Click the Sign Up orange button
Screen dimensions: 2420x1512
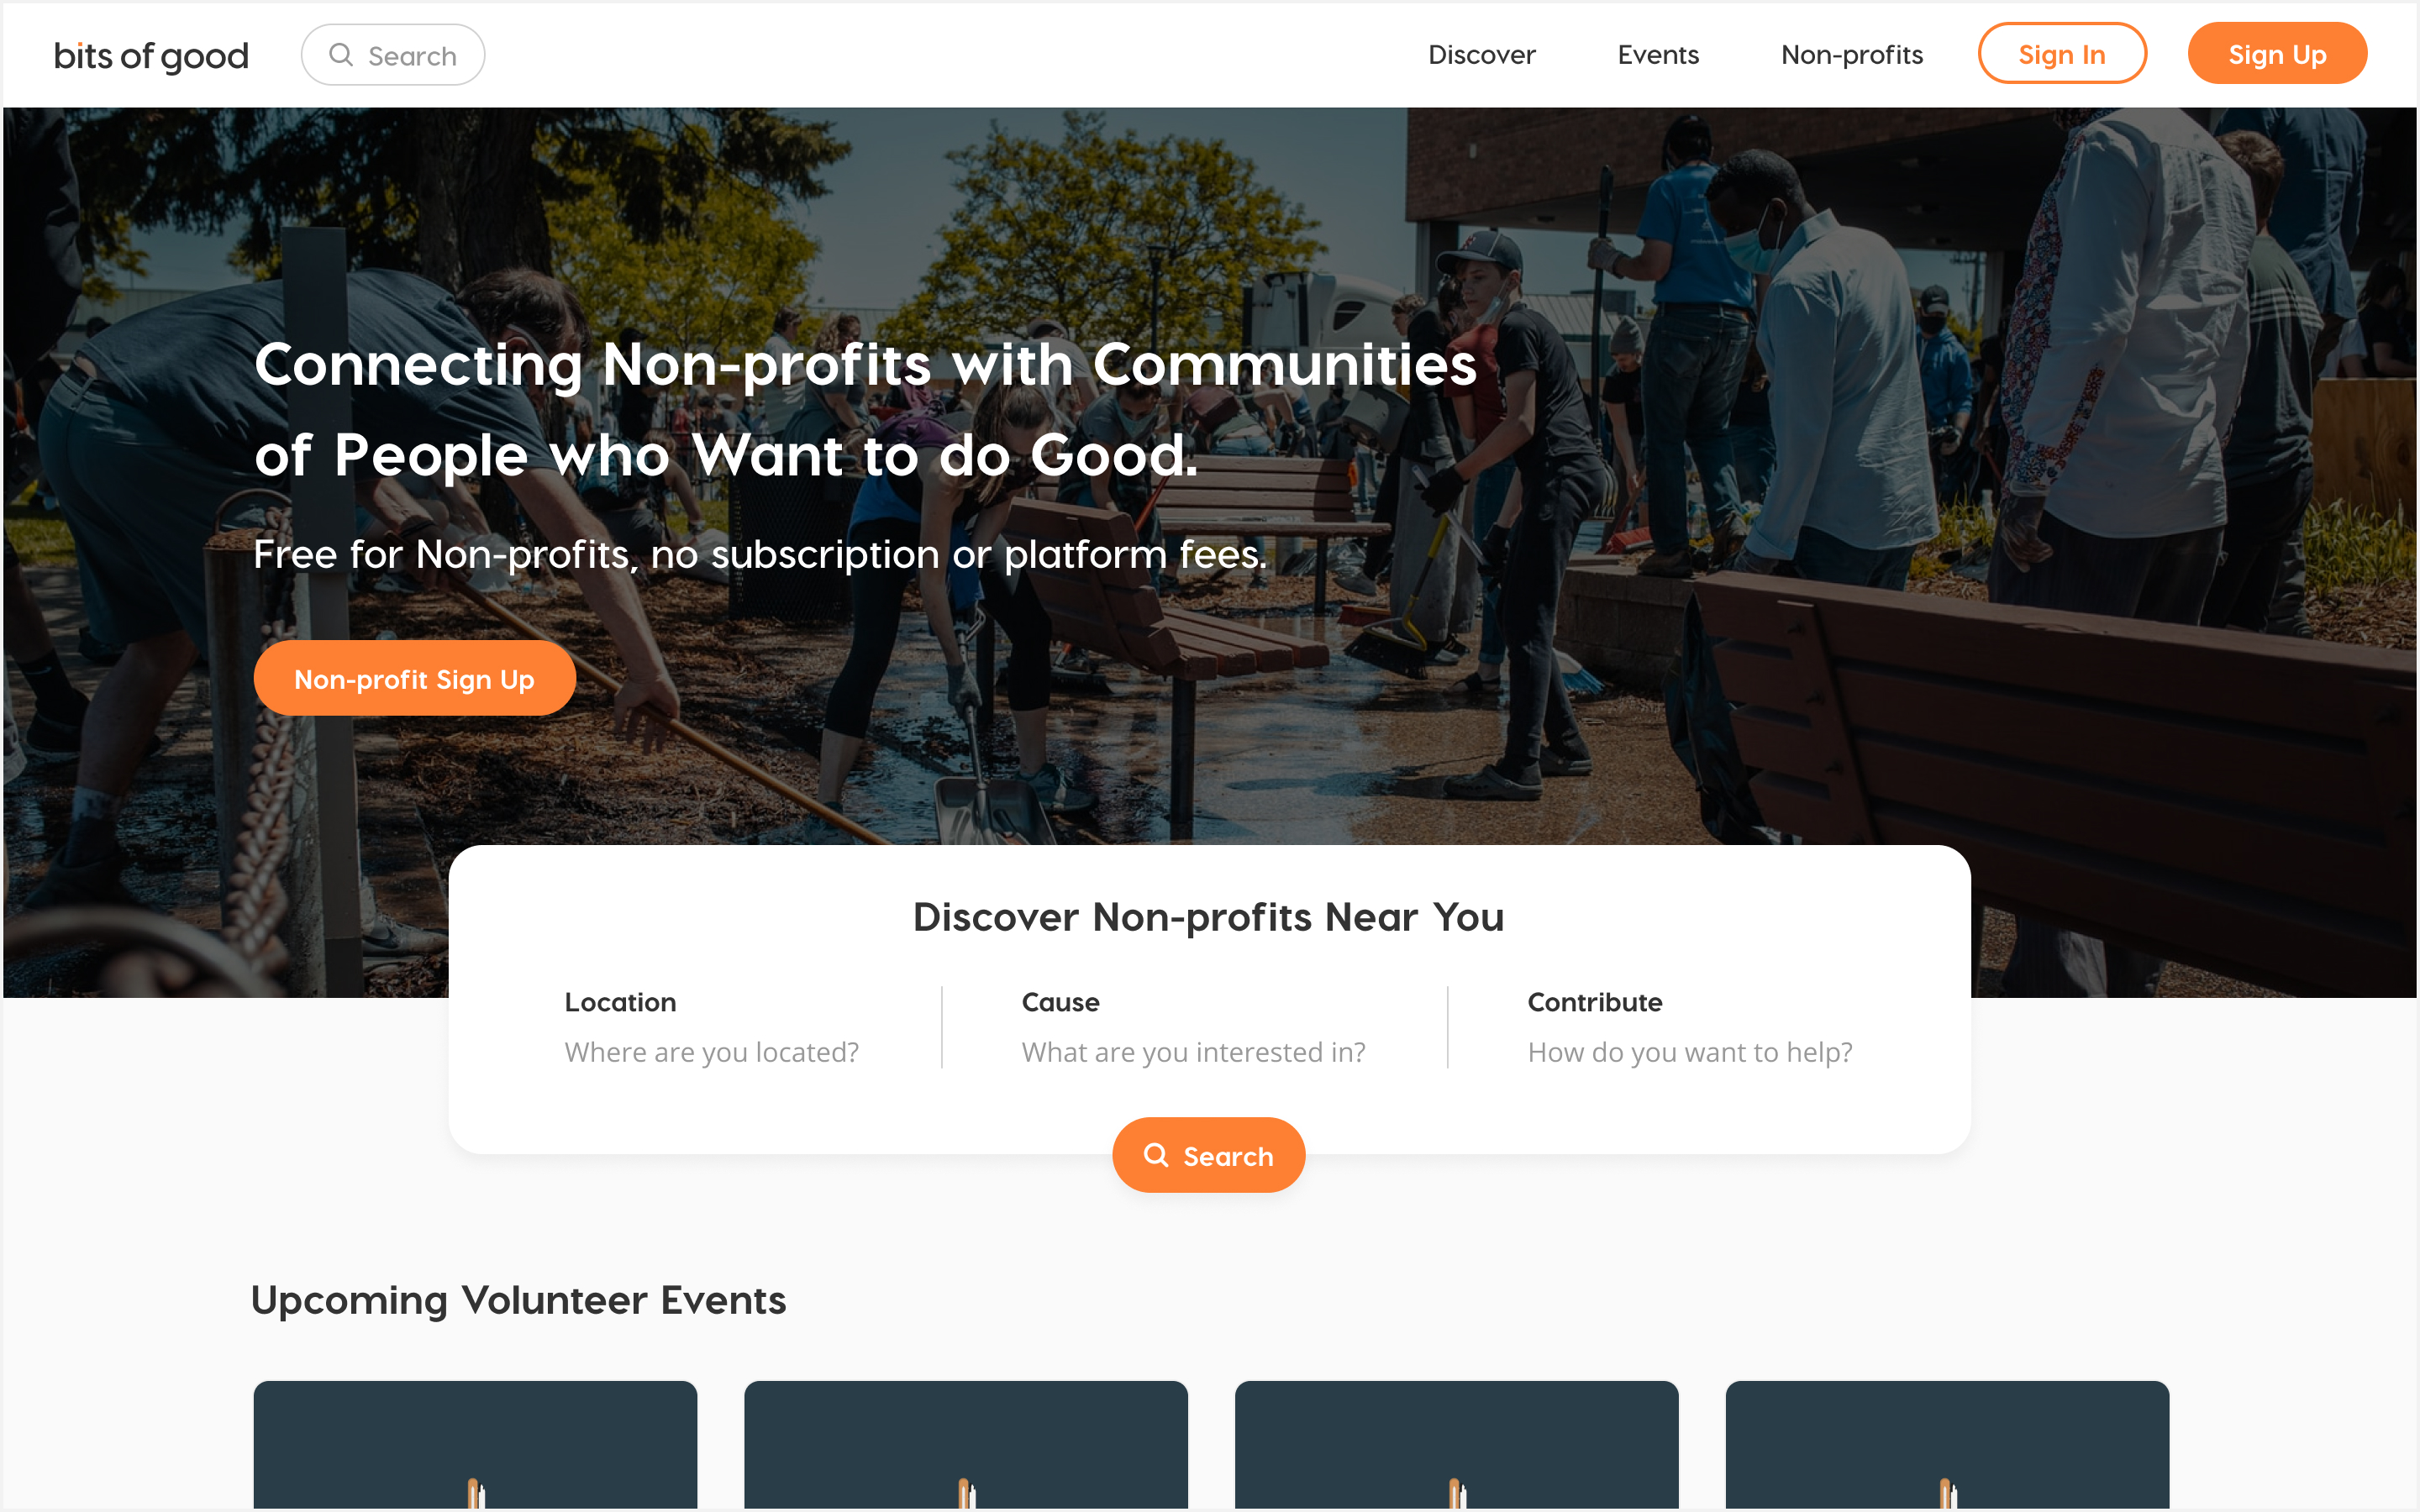pyautogui.click(x=2277, y=54)
